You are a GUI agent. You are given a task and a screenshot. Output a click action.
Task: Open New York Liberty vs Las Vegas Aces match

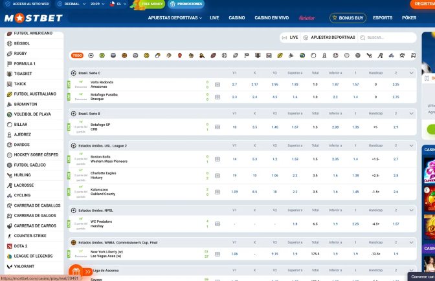point(107,254)
